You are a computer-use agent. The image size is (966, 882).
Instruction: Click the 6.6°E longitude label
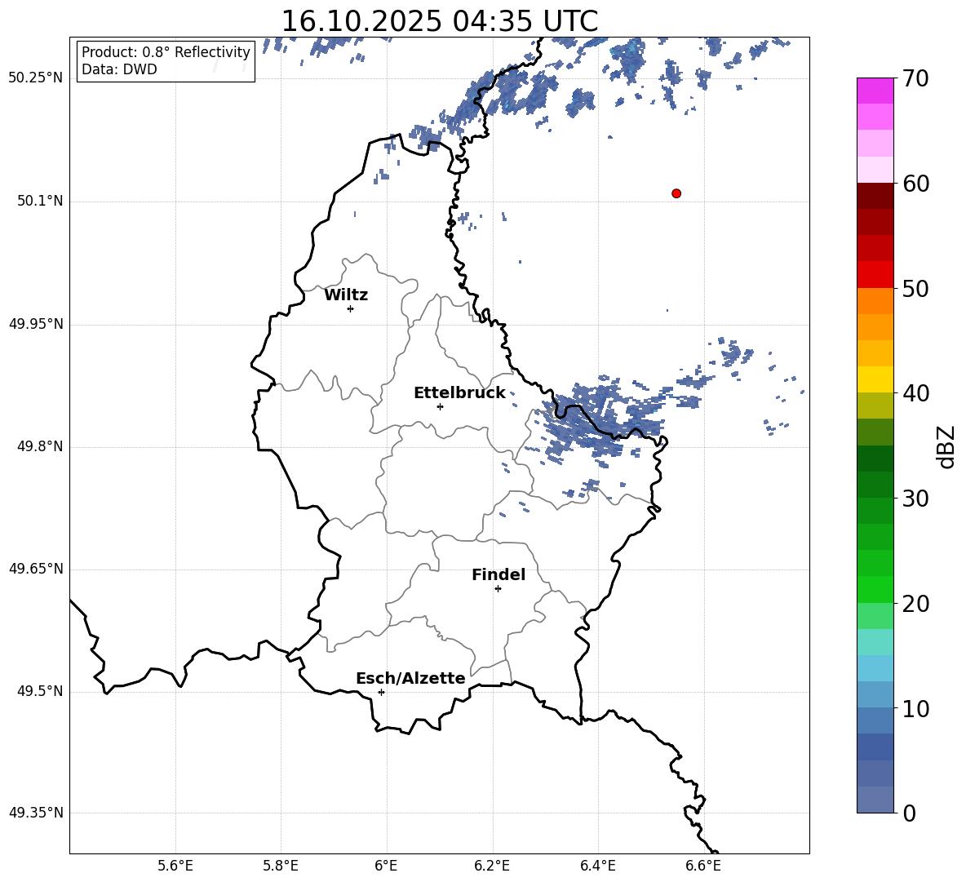(x=703, y=866)
